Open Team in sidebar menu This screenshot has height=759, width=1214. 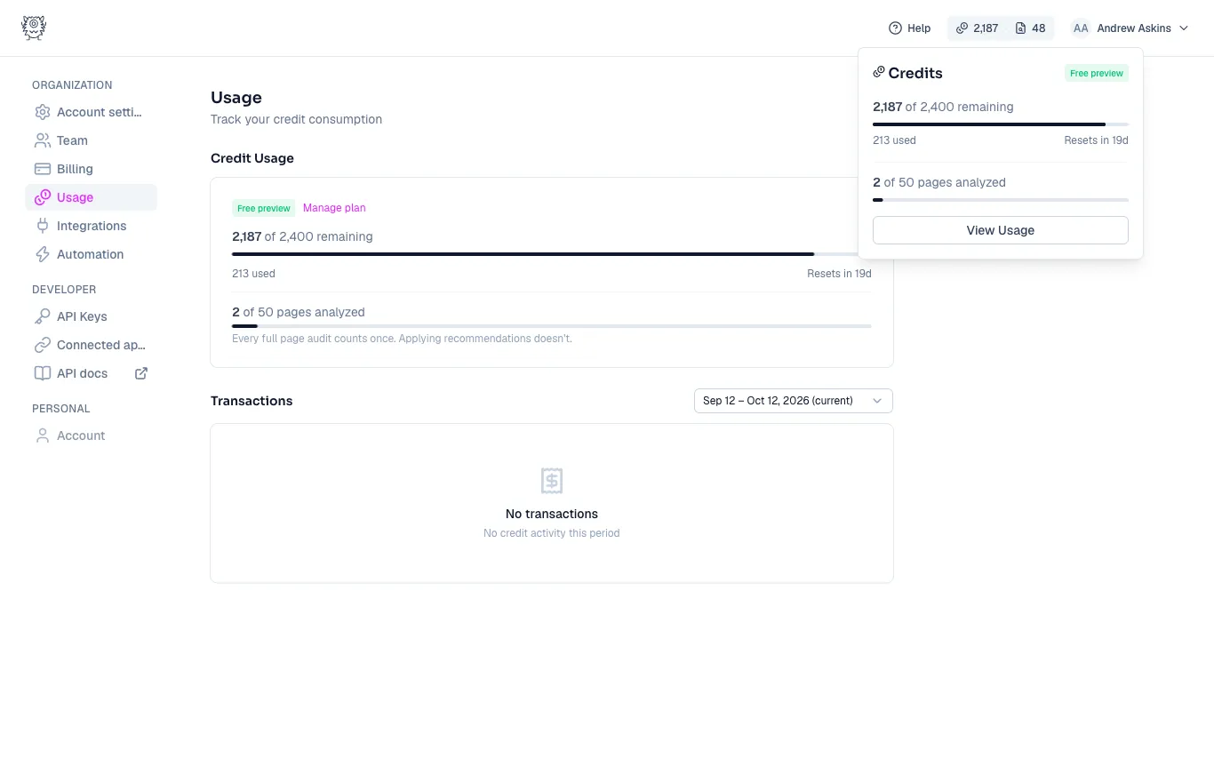click(91, 140)
